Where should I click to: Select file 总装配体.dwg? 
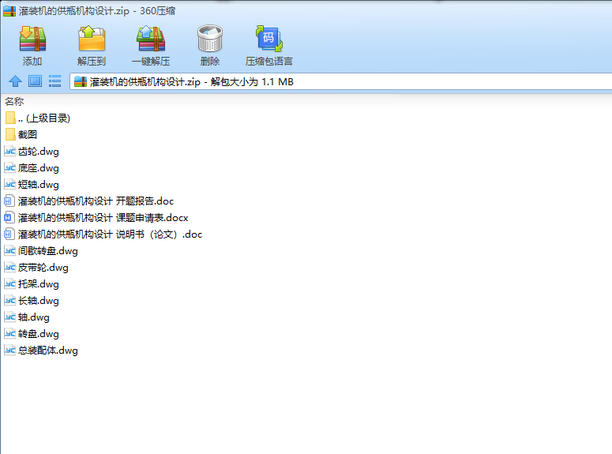41,351
